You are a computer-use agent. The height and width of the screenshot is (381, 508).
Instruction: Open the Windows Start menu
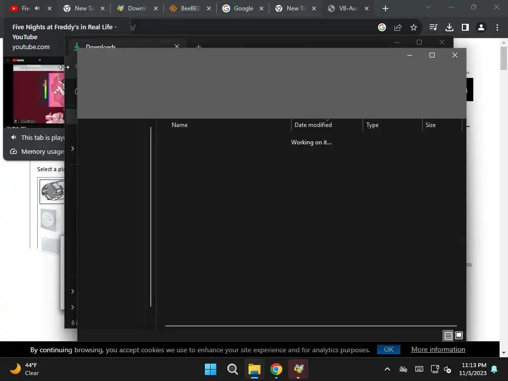click(x=210, y=369)
